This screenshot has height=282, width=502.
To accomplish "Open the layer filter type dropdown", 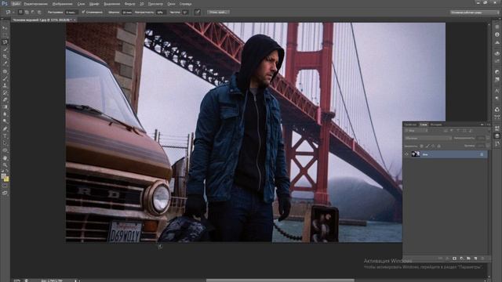I will click(x=417, y=131).
